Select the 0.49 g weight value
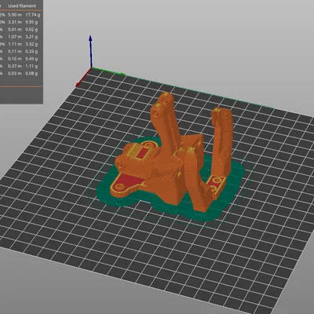 point(31,59)
